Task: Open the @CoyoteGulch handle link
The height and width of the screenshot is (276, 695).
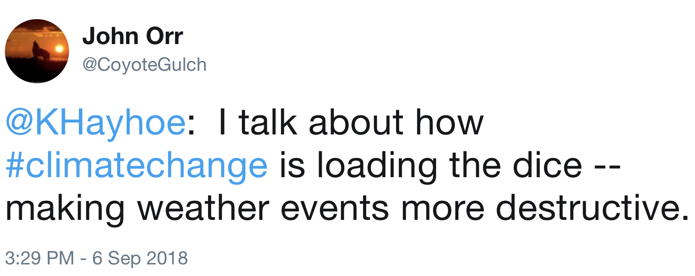Action: tap(144, 65)
